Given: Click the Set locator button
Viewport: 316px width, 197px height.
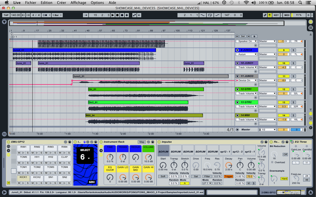Looking at the screenshot, I should (x=243, y=36).
